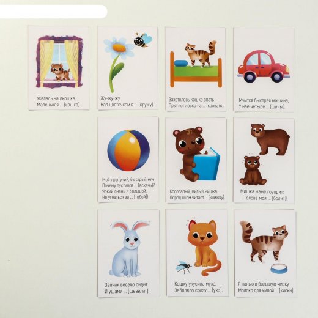Image resolution: width=318 pixels, height=318 pixels.
Task: Click the blank white label at top
Action: (53, 12)
